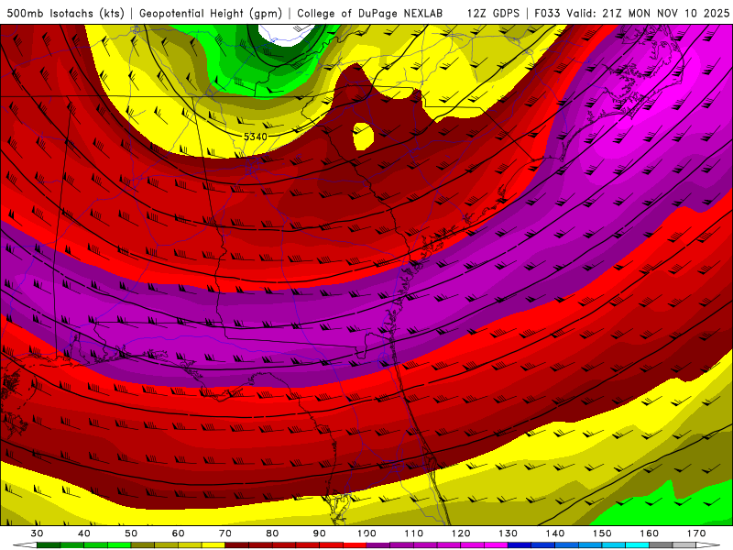This screenshot has height=550, width=733.
Task: Click the 130 value on the color scale
Action: 509,533
